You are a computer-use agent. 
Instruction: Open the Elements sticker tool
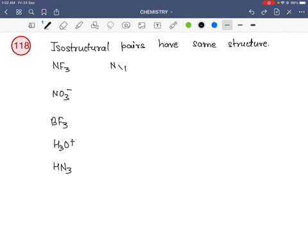(126, 25)
